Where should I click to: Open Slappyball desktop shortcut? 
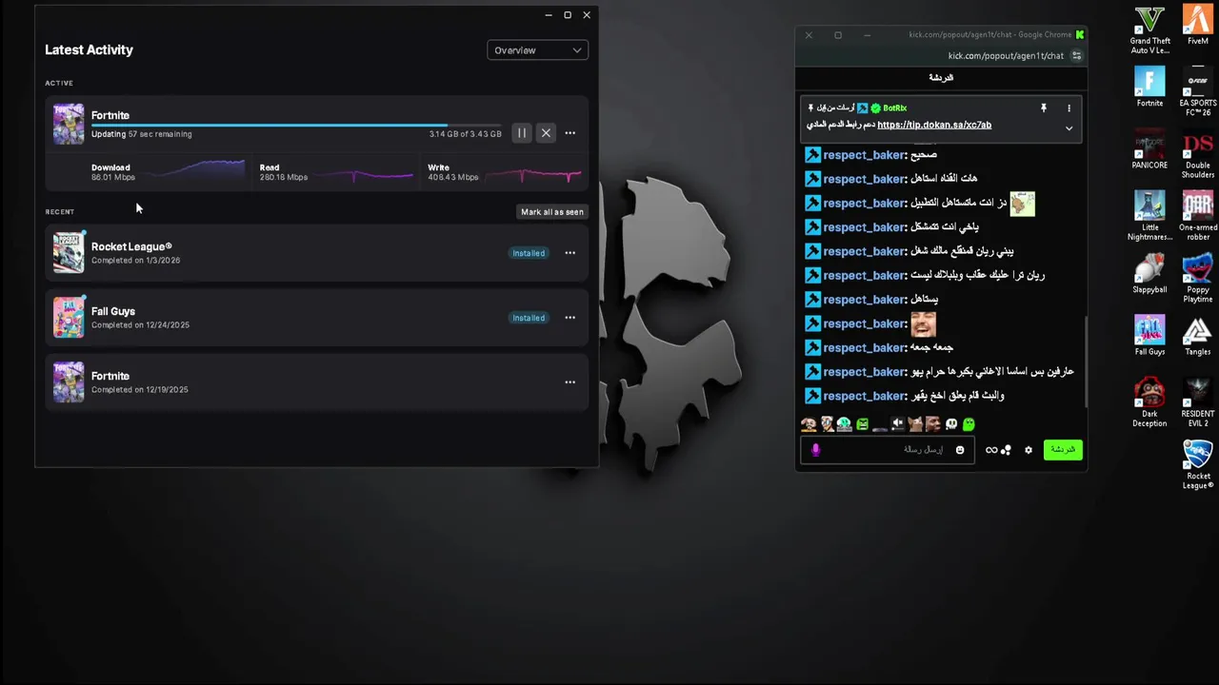(x=1149, y=274)
